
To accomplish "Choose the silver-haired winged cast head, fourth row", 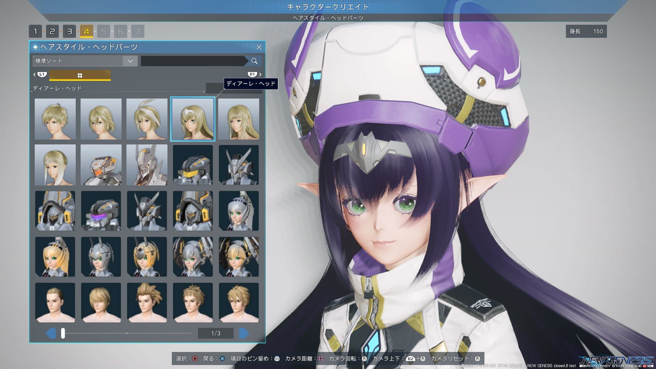I will point(193,257).
